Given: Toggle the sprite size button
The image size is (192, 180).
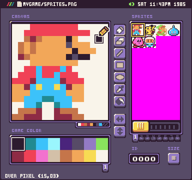Looking at the screenshot, I should tap(174, 158).
